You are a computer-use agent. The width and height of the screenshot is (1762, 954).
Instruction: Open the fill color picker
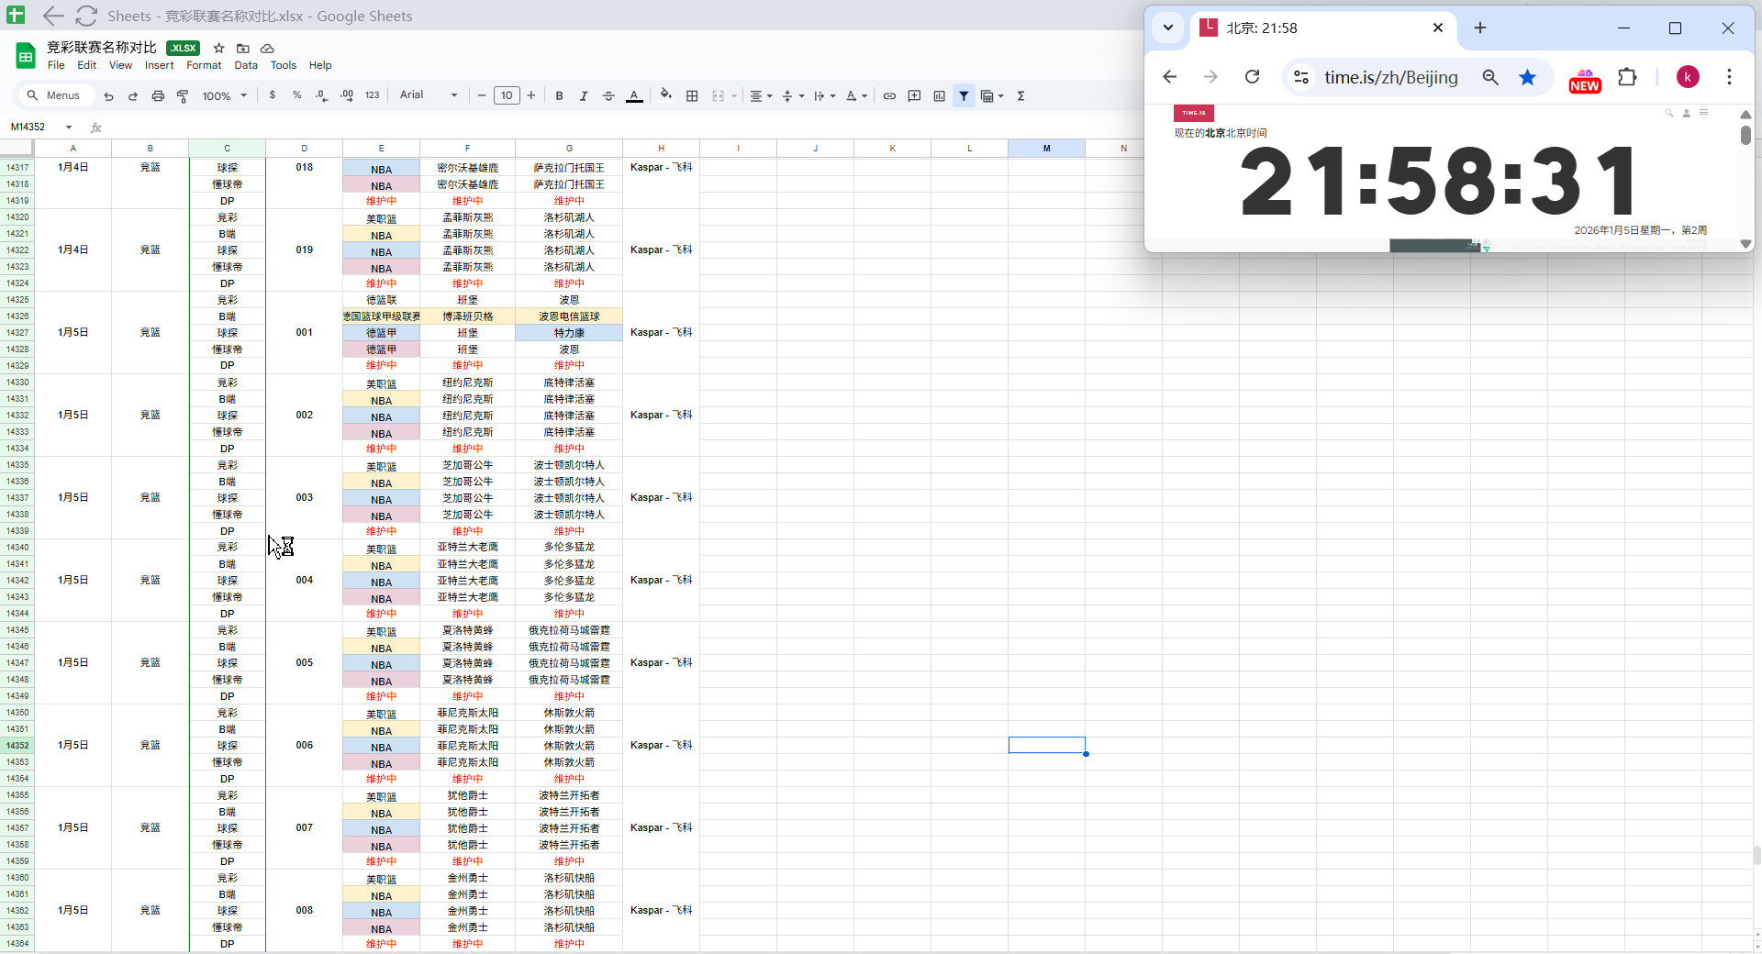coord(666,95)
